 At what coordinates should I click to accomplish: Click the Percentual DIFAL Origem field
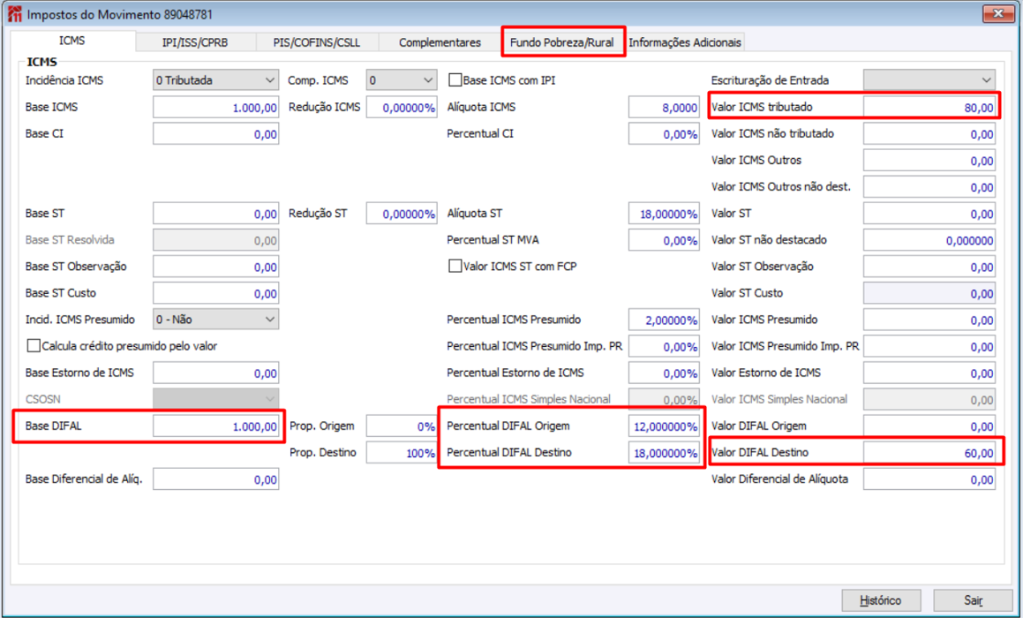click(664, 426)
